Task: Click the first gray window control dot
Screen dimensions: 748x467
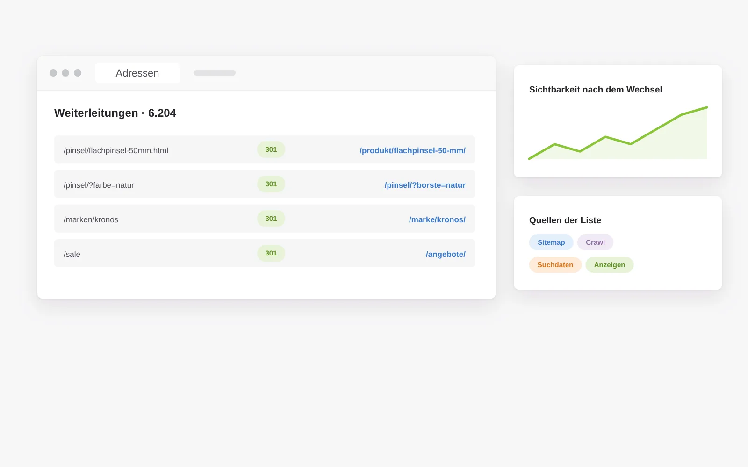Action: pos(53,73)
